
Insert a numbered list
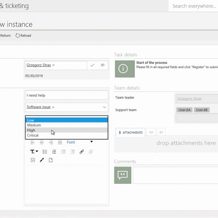pos(54,152)
